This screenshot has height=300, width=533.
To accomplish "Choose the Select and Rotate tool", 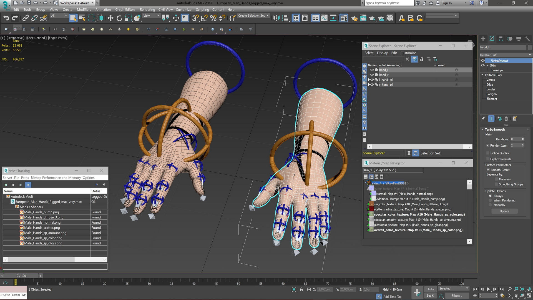I will click(x=119, y=18).
